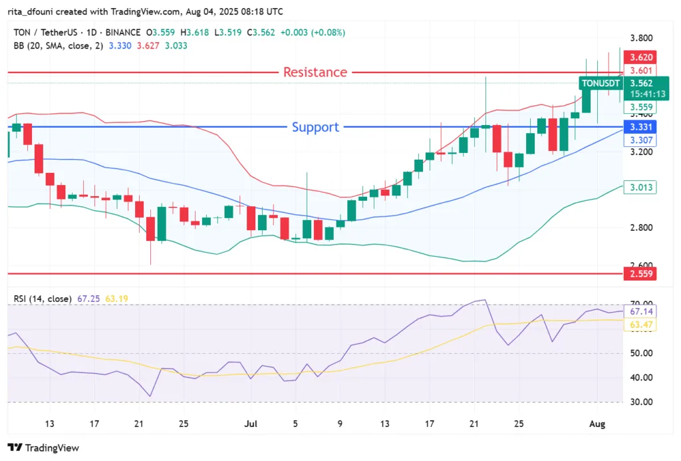The height and width of the screenshot is (461, 681).
Task: Click the 2.559 support price label
Action: [x=640, y=273]
